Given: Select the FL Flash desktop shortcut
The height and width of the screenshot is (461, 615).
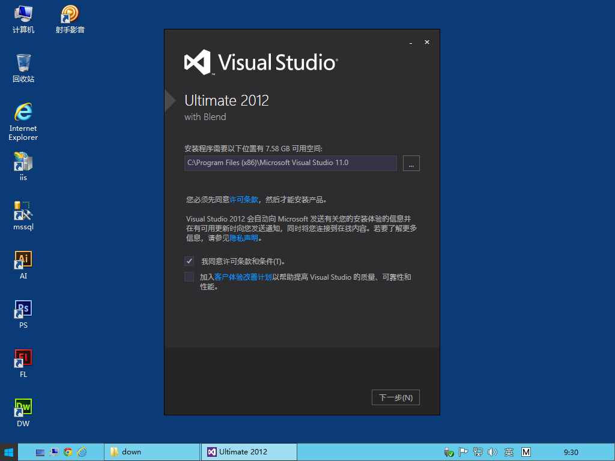Looking at the screenshot, I should pos(23,364).
